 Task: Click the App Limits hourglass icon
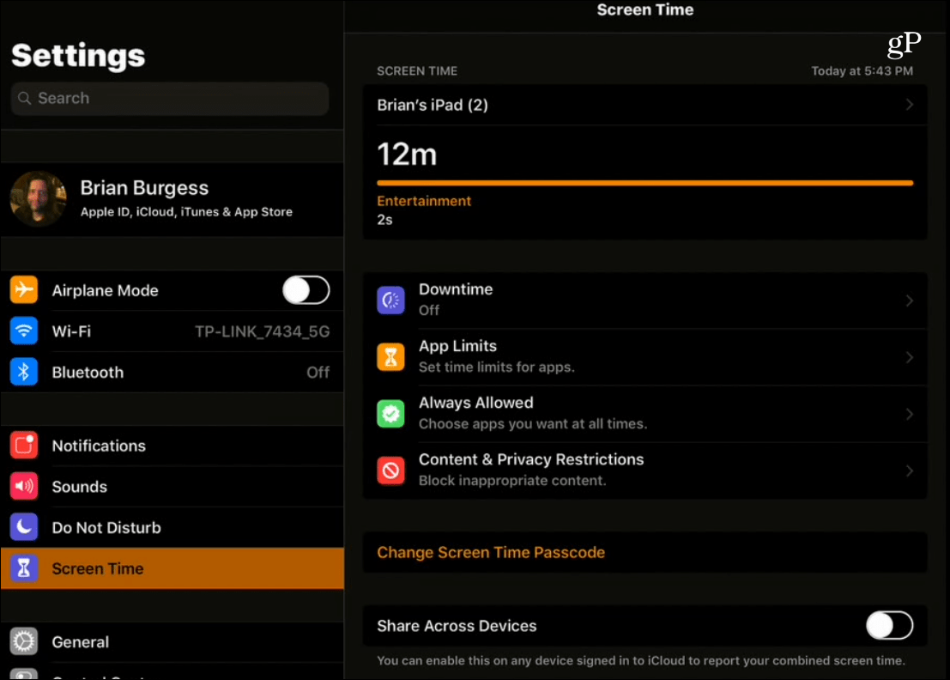(x=390, y=357)
